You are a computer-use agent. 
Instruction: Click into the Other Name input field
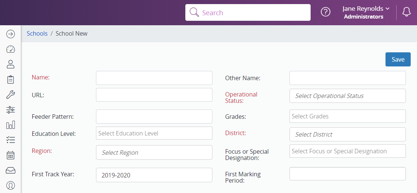click(x=348, y=78)
